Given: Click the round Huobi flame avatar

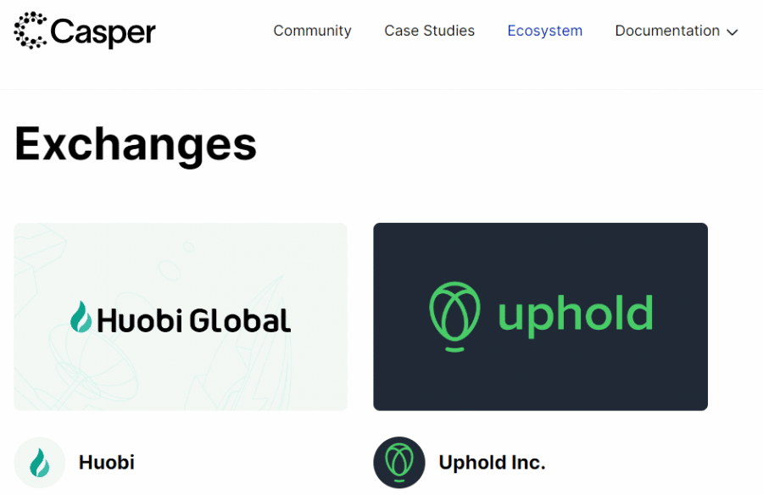Looking at the screenshot, I should point(39,463).
